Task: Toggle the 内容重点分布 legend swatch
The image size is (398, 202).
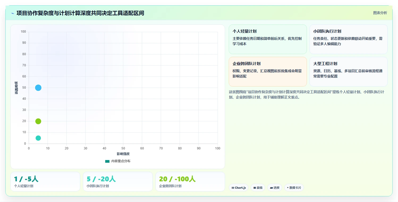Action: (107, 161)
